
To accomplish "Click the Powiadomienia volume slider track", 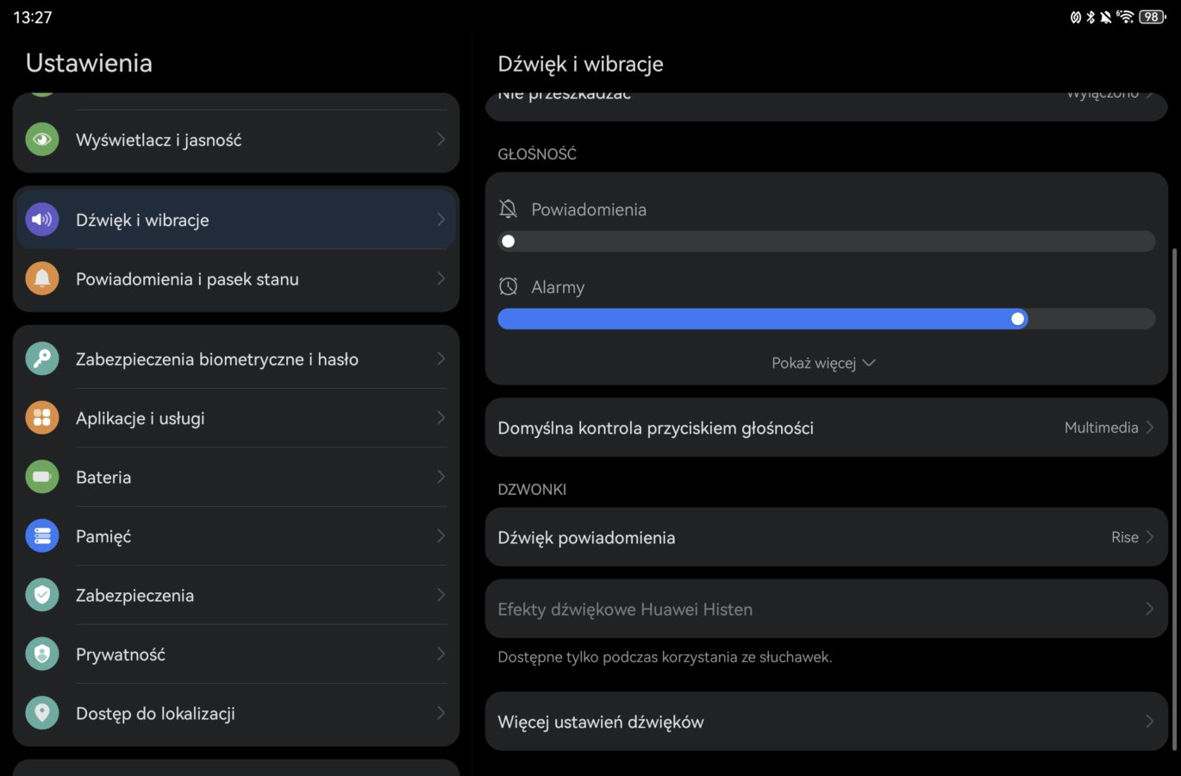I will [x=826, y=241].
